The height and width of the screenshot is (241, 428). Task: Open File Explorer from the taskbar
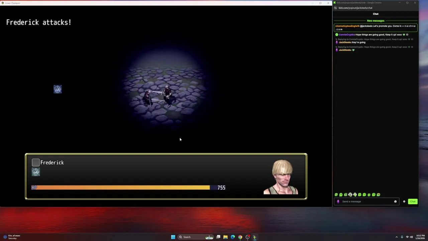tap(225, 237)
